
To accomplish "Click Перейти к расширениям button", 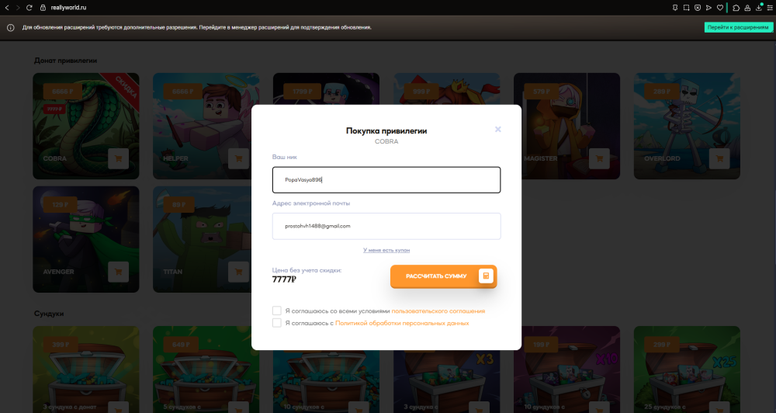I will pos(737,27).
